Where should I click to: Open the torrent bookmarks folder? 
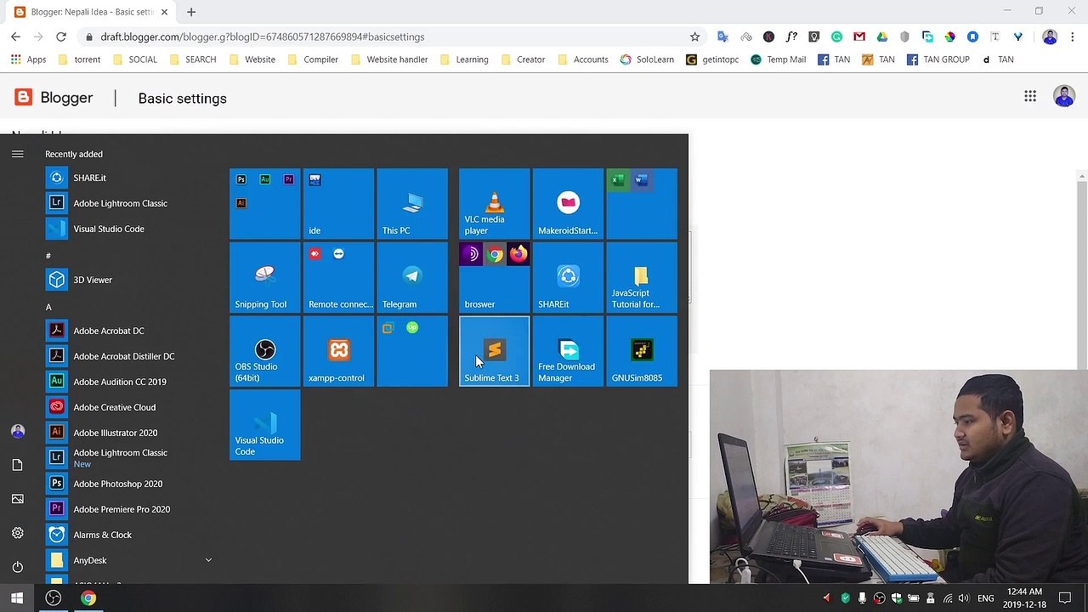[79, 59]
